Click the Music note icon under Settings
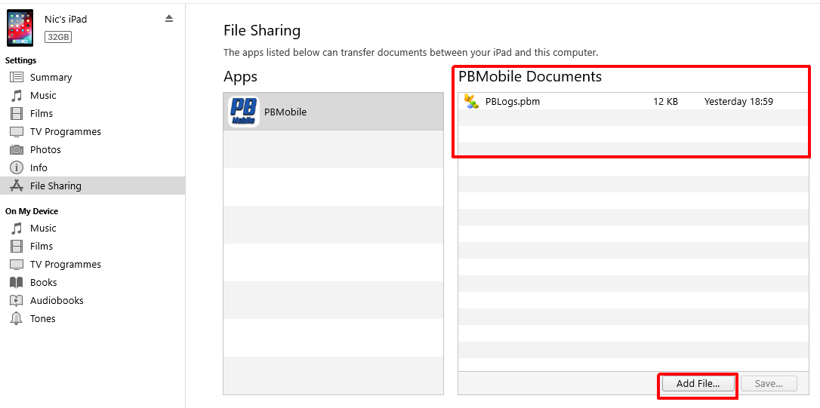 coord(17,95)
